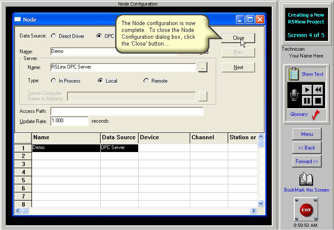This screenshot has width=334, height=230.
Task: Click the Channel column header
Action: (209, 138)
